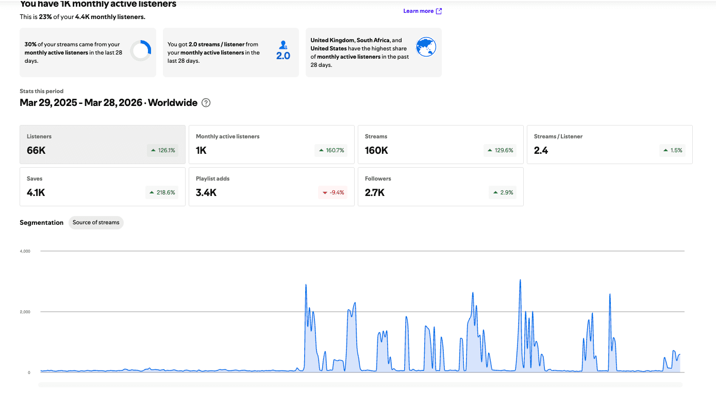The width and height of the screenshot is (716, 393).
Task: Click the tallest peak in the listeners chart
Action: (520, 280)
